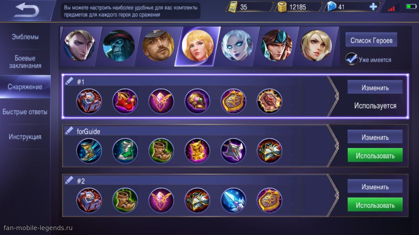Click the green boot in forGuide build

click(x=125, y=150)
